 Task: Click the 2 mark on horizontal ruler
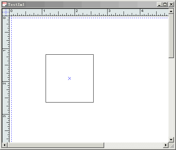pos(77,11)
